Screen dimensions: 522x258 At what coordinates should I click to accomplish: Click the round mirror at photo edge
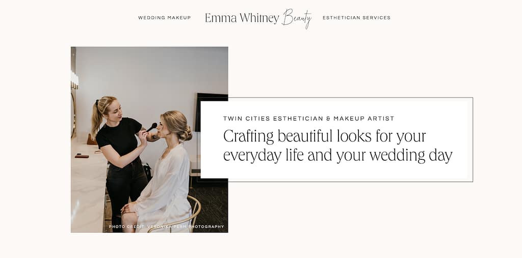73,114
